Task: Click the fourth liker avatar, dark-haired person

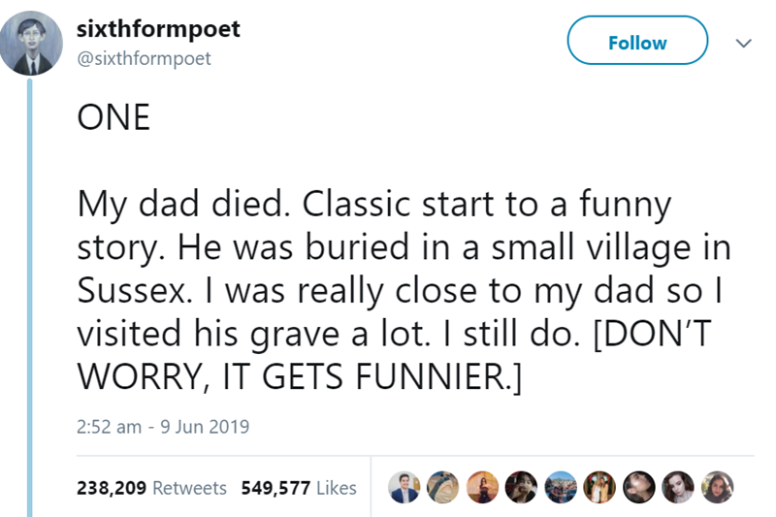Action: 521,487
